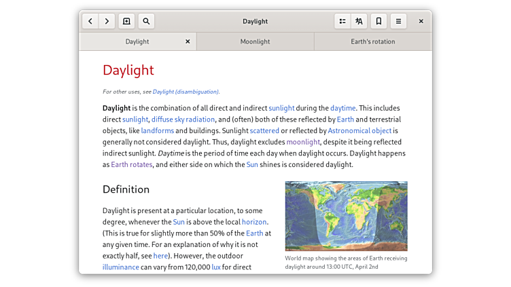Open a new tab

[x=126, y=21]
